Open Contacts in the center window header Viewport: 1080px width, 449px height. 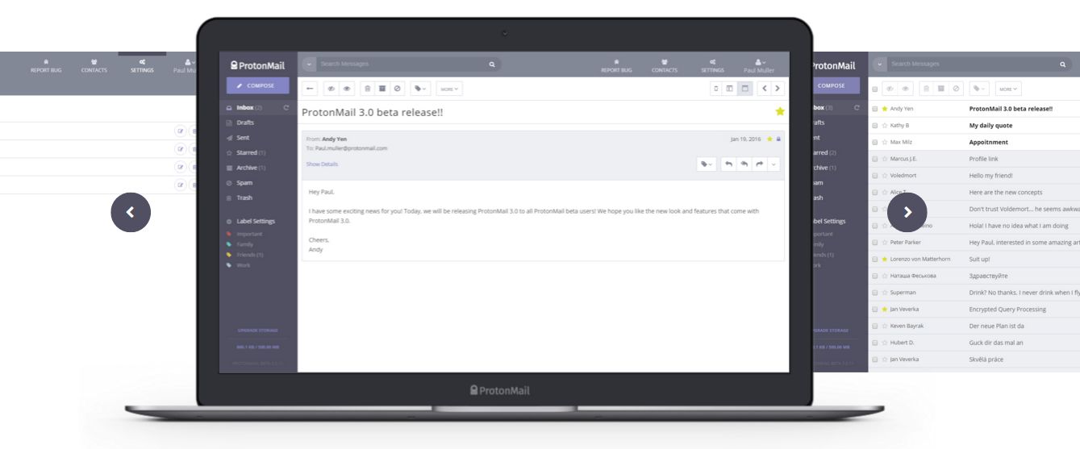(665, 66)
